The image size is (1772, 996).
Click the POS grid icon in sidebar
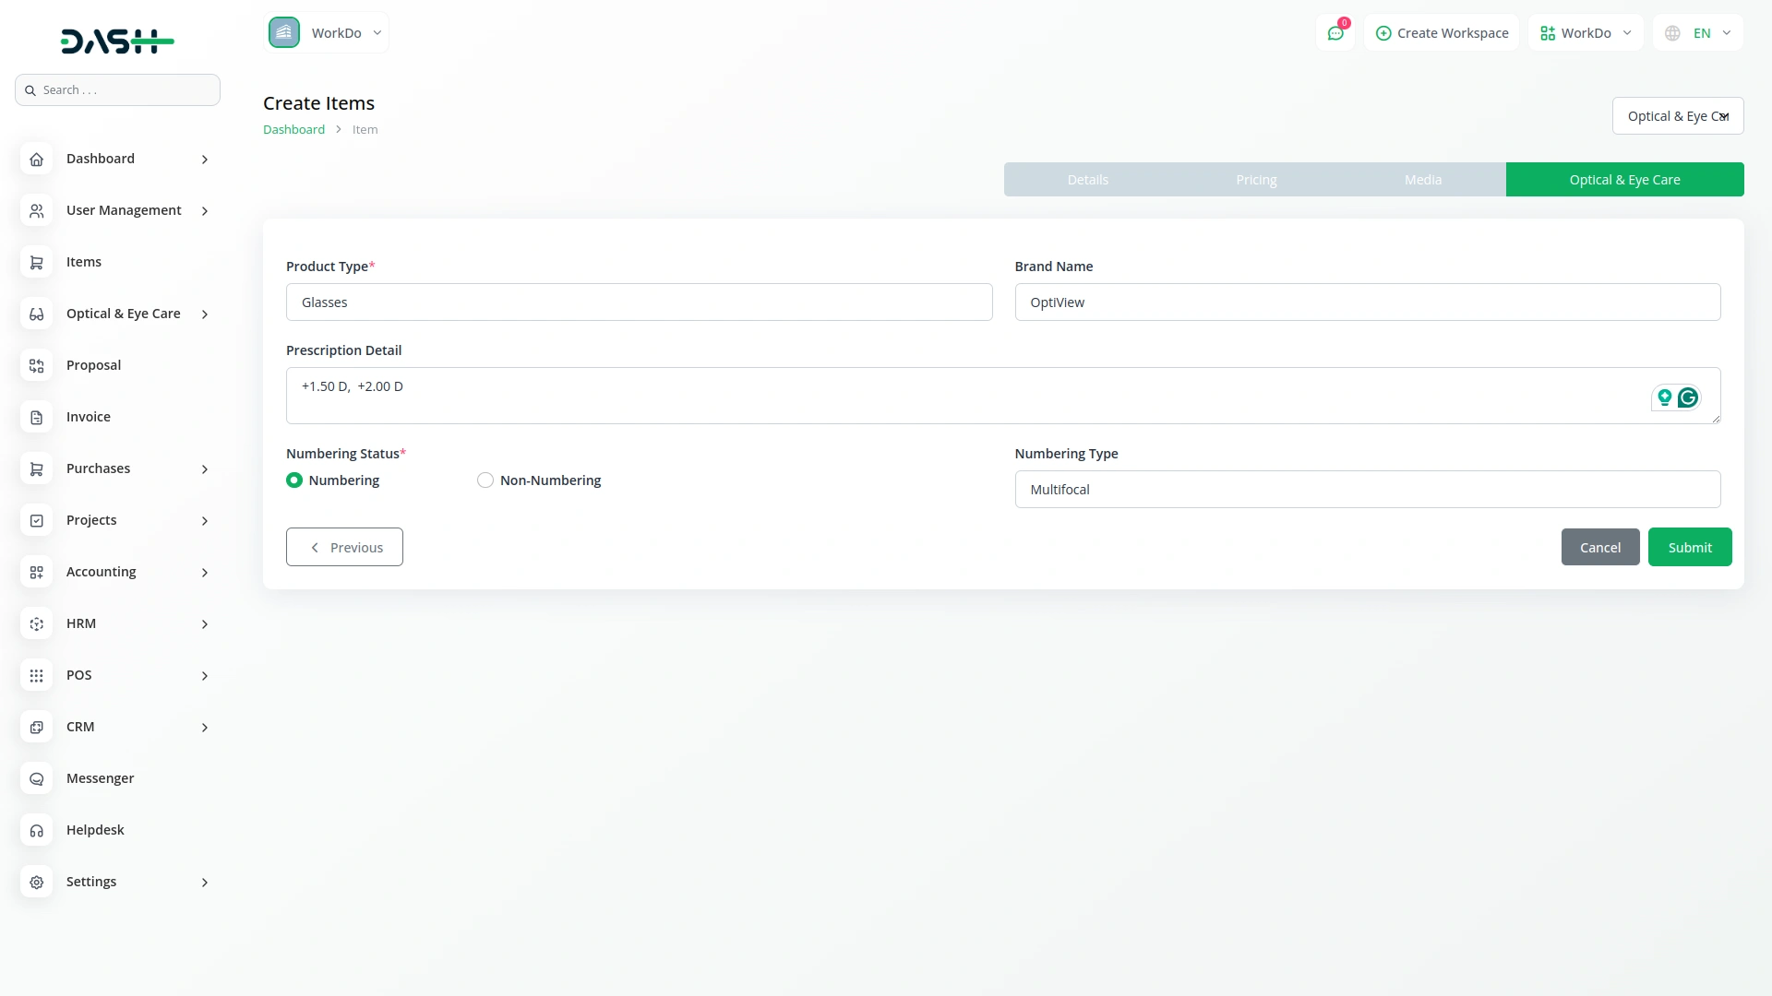[36, 675]
